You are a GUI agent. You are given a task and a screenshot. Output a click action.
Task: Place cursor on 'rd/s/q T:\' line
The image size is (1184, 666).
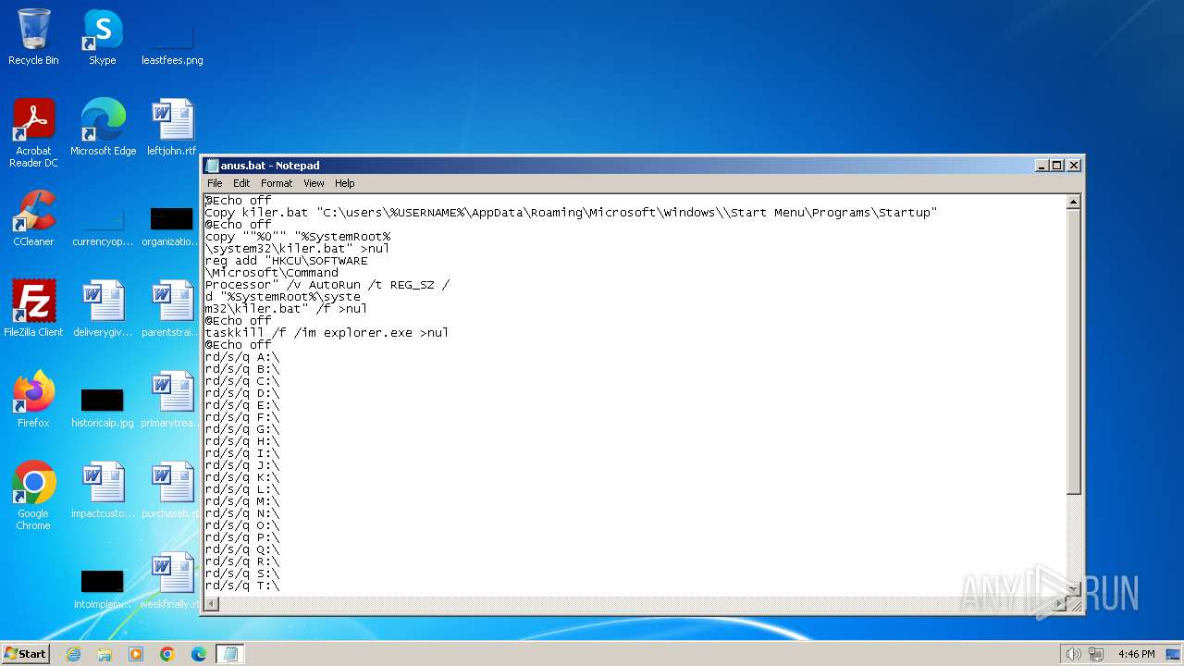pyautogui.click(x=241, y=586)
